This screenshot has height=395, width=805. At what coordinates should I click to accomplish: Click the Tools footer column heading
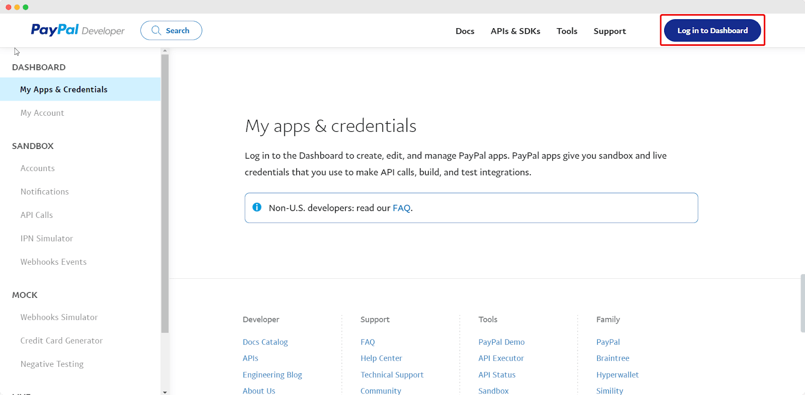(488, 320)
